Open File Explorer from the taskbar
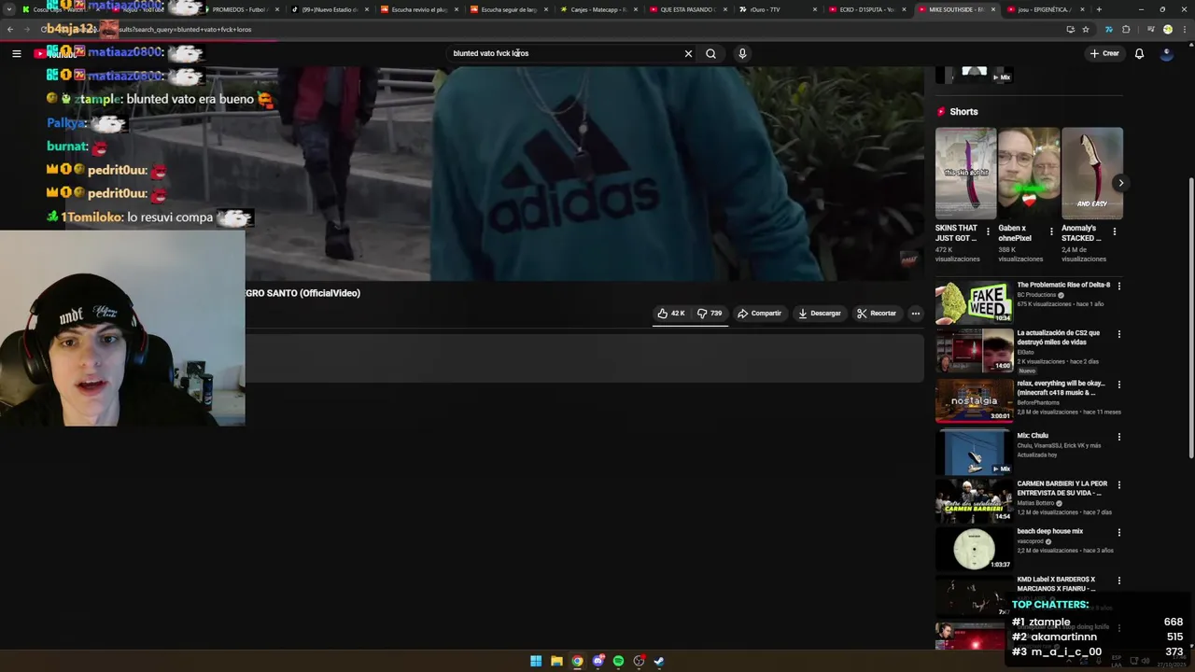 tap(556, 661)
